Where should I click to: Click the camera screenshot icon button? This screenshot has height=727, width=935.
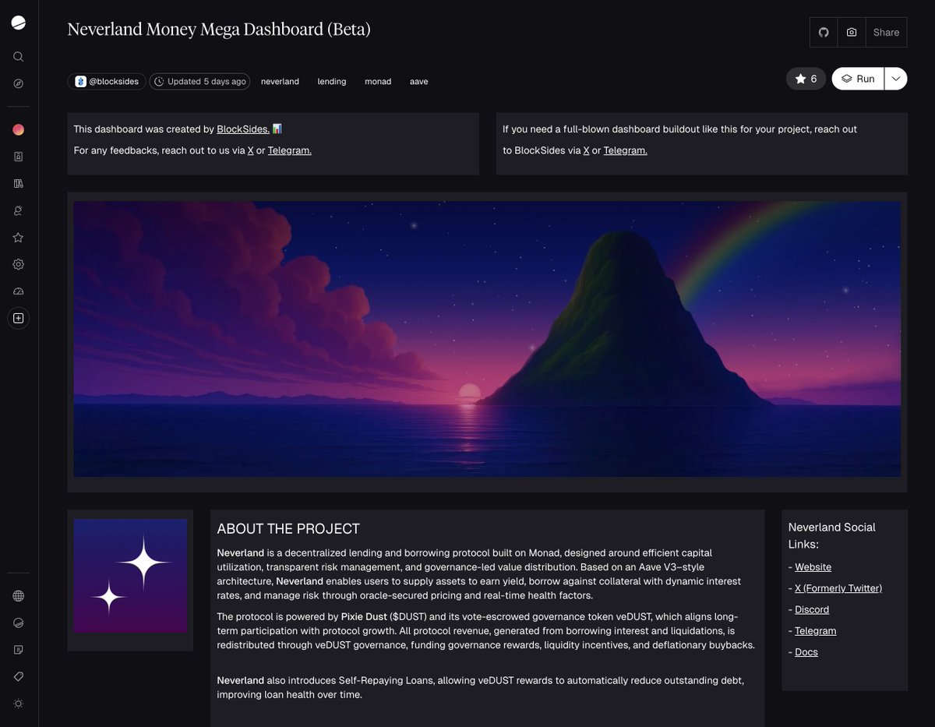coord(852,33)
